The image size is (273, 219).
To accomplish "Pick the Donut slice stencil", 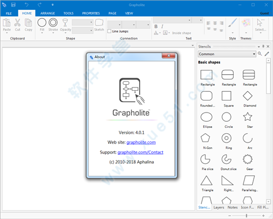I will point(227,159).
